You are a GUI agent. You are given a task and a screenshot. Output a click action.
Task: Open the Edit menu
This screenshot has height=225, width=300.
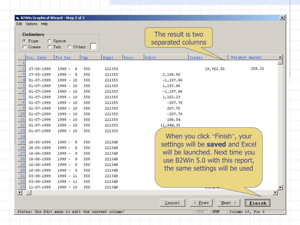pyautogui.click(x=19, y=24)
